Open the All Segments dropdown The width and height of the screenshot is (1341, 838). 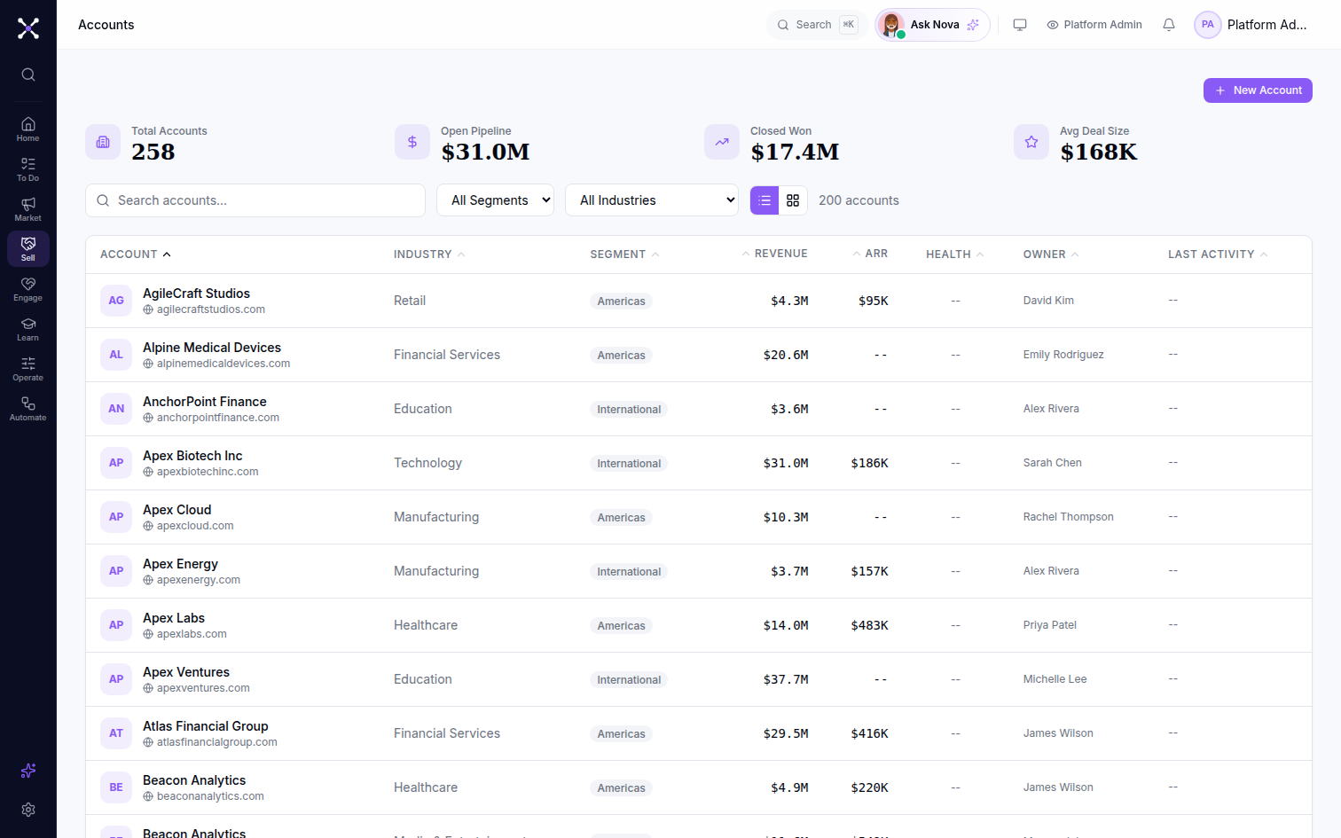pos(495,200)
